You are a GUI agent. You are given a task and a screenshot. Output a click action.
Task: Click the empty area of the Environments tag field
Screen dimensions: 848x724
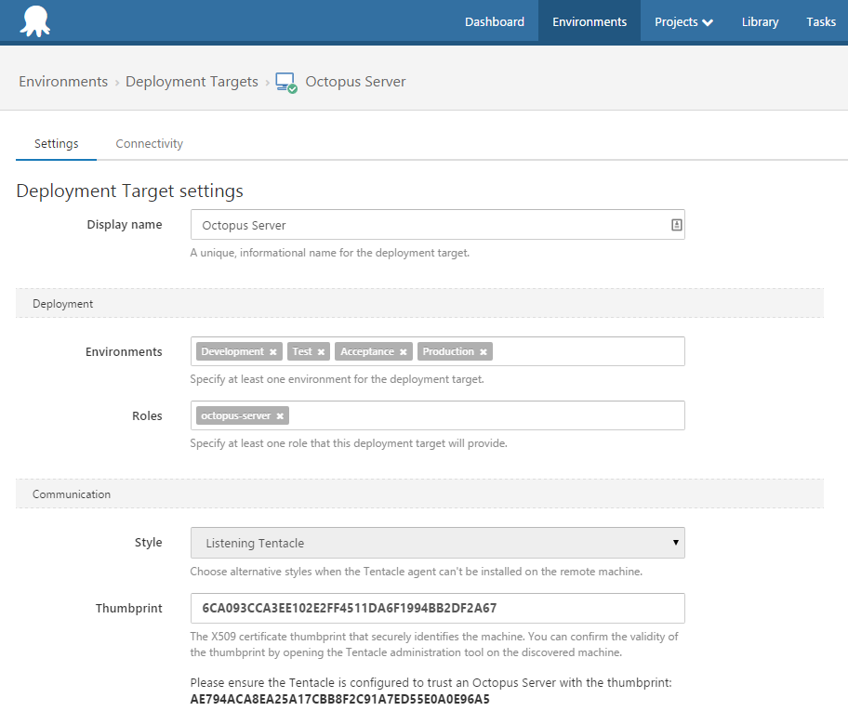click(589, 351)
